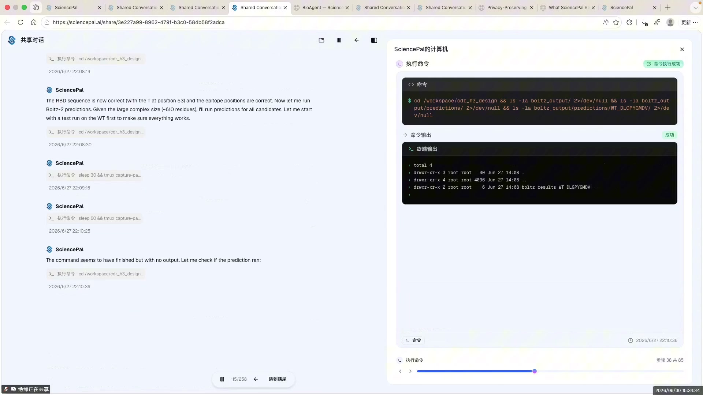Screen dimensions: 703x395
Task: Open the command chip above timestamp 22:08:19
Action: [x=96, y=59]
